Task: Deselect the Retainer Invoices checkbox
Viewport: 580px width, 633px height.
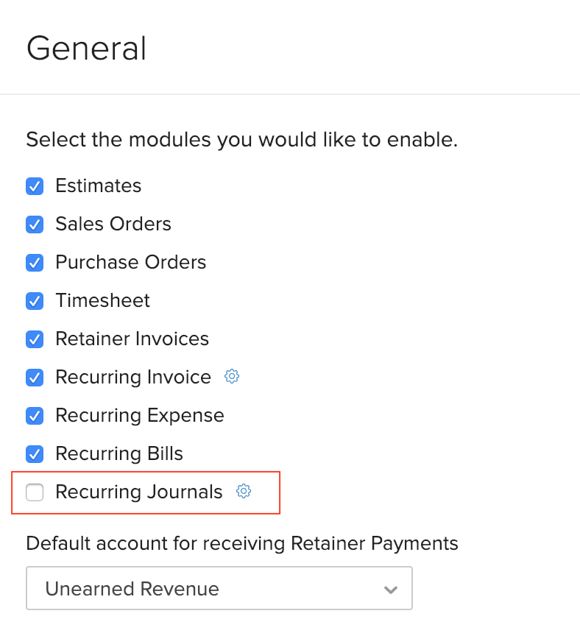Action: coord(35,339)
